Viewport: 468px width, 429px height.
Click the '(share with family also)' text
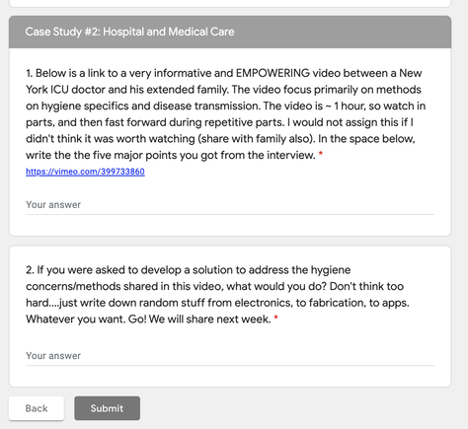click(x=256, y=139)
